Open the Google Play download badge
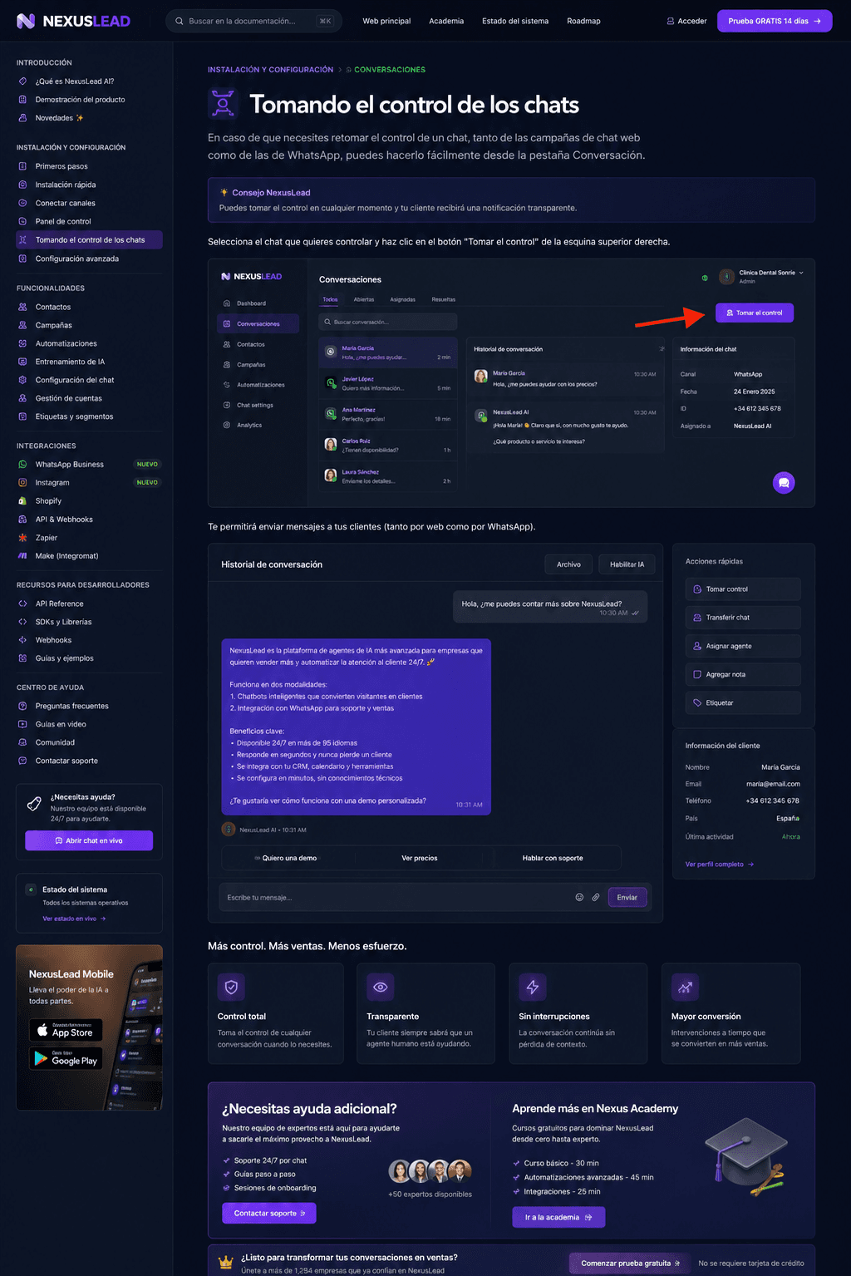The width and height of the screenshot is (851, 1276). [x=66, y=1058]
